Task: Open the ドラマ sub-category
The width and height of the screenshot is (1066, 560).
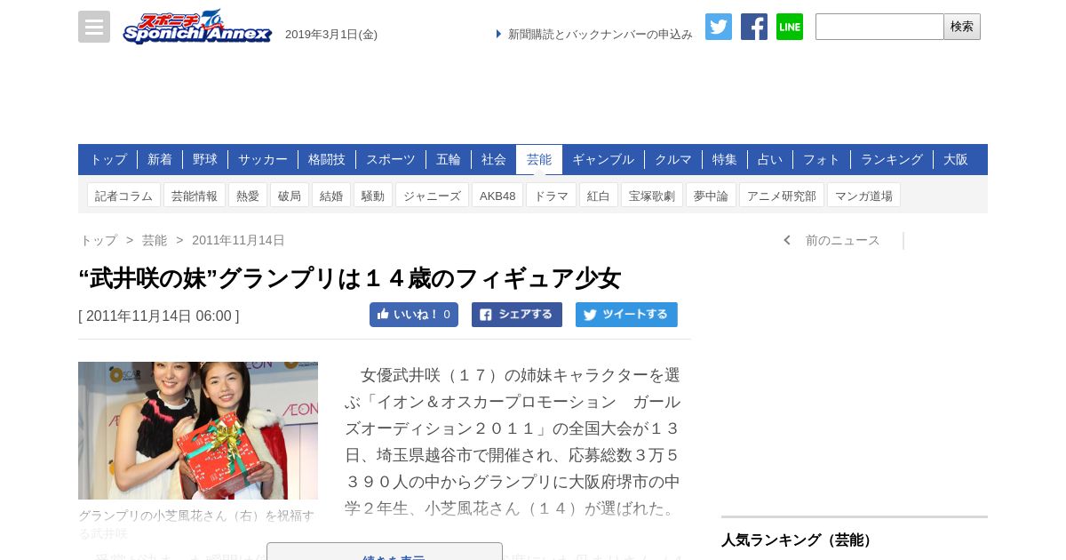Action: pos(551,196)
